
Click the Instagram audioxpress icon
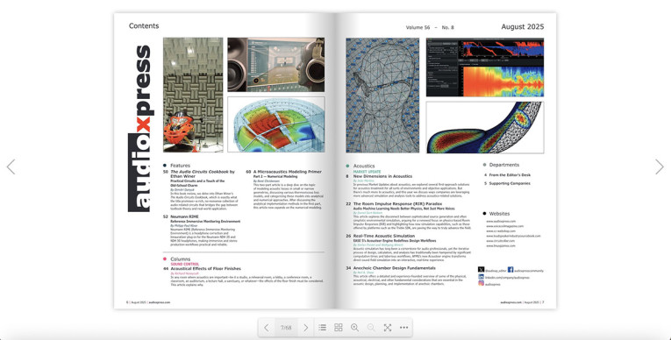[x=481, y=283]
